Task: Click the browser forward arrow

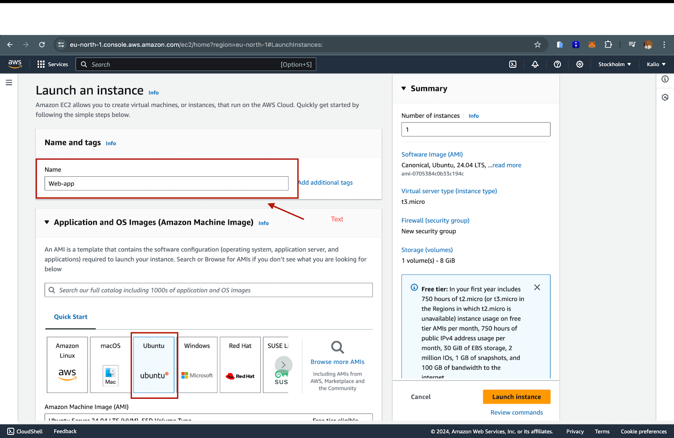Action: click(26, 45)
